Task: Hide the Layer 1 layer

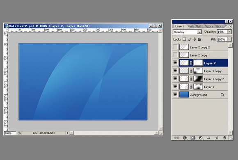Action: [x=175, y=87]
